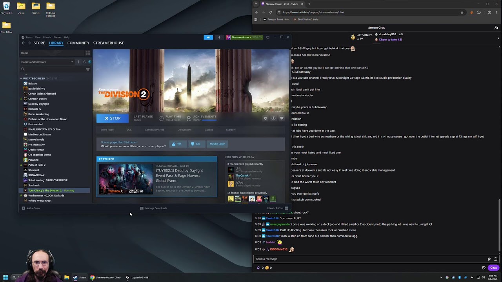502x282 pixels.
Task: Open the Community Hub link
Action: click(155, 130)
